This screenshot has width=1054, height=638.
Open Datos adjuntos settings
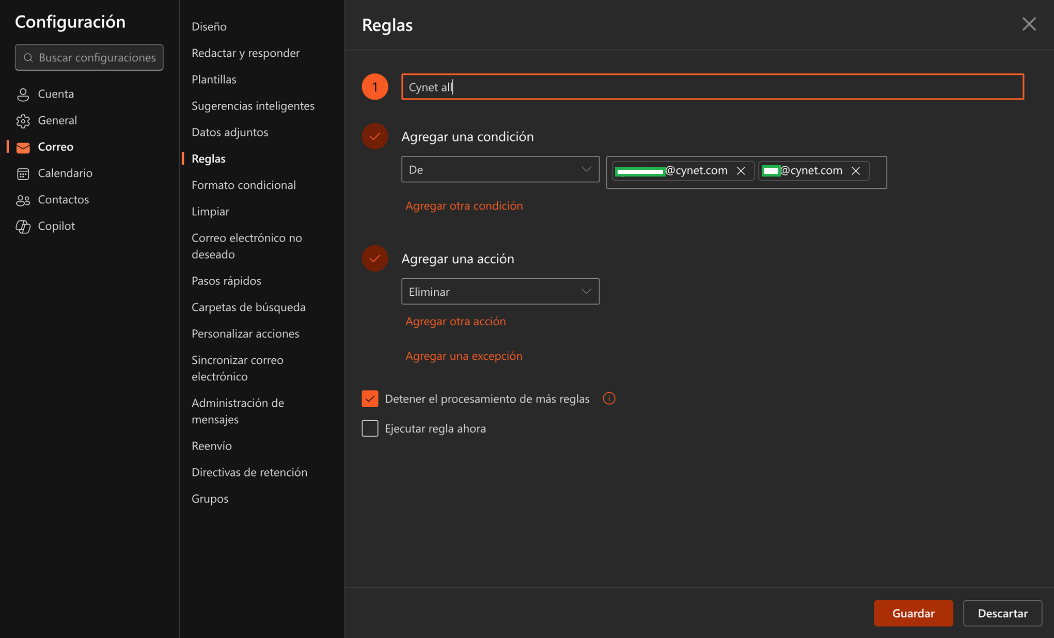coord(229,132)
